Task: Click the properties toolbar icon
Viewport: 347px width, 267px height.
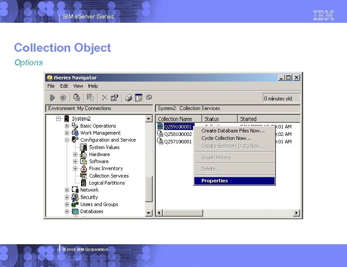Action: pos(114,98)
